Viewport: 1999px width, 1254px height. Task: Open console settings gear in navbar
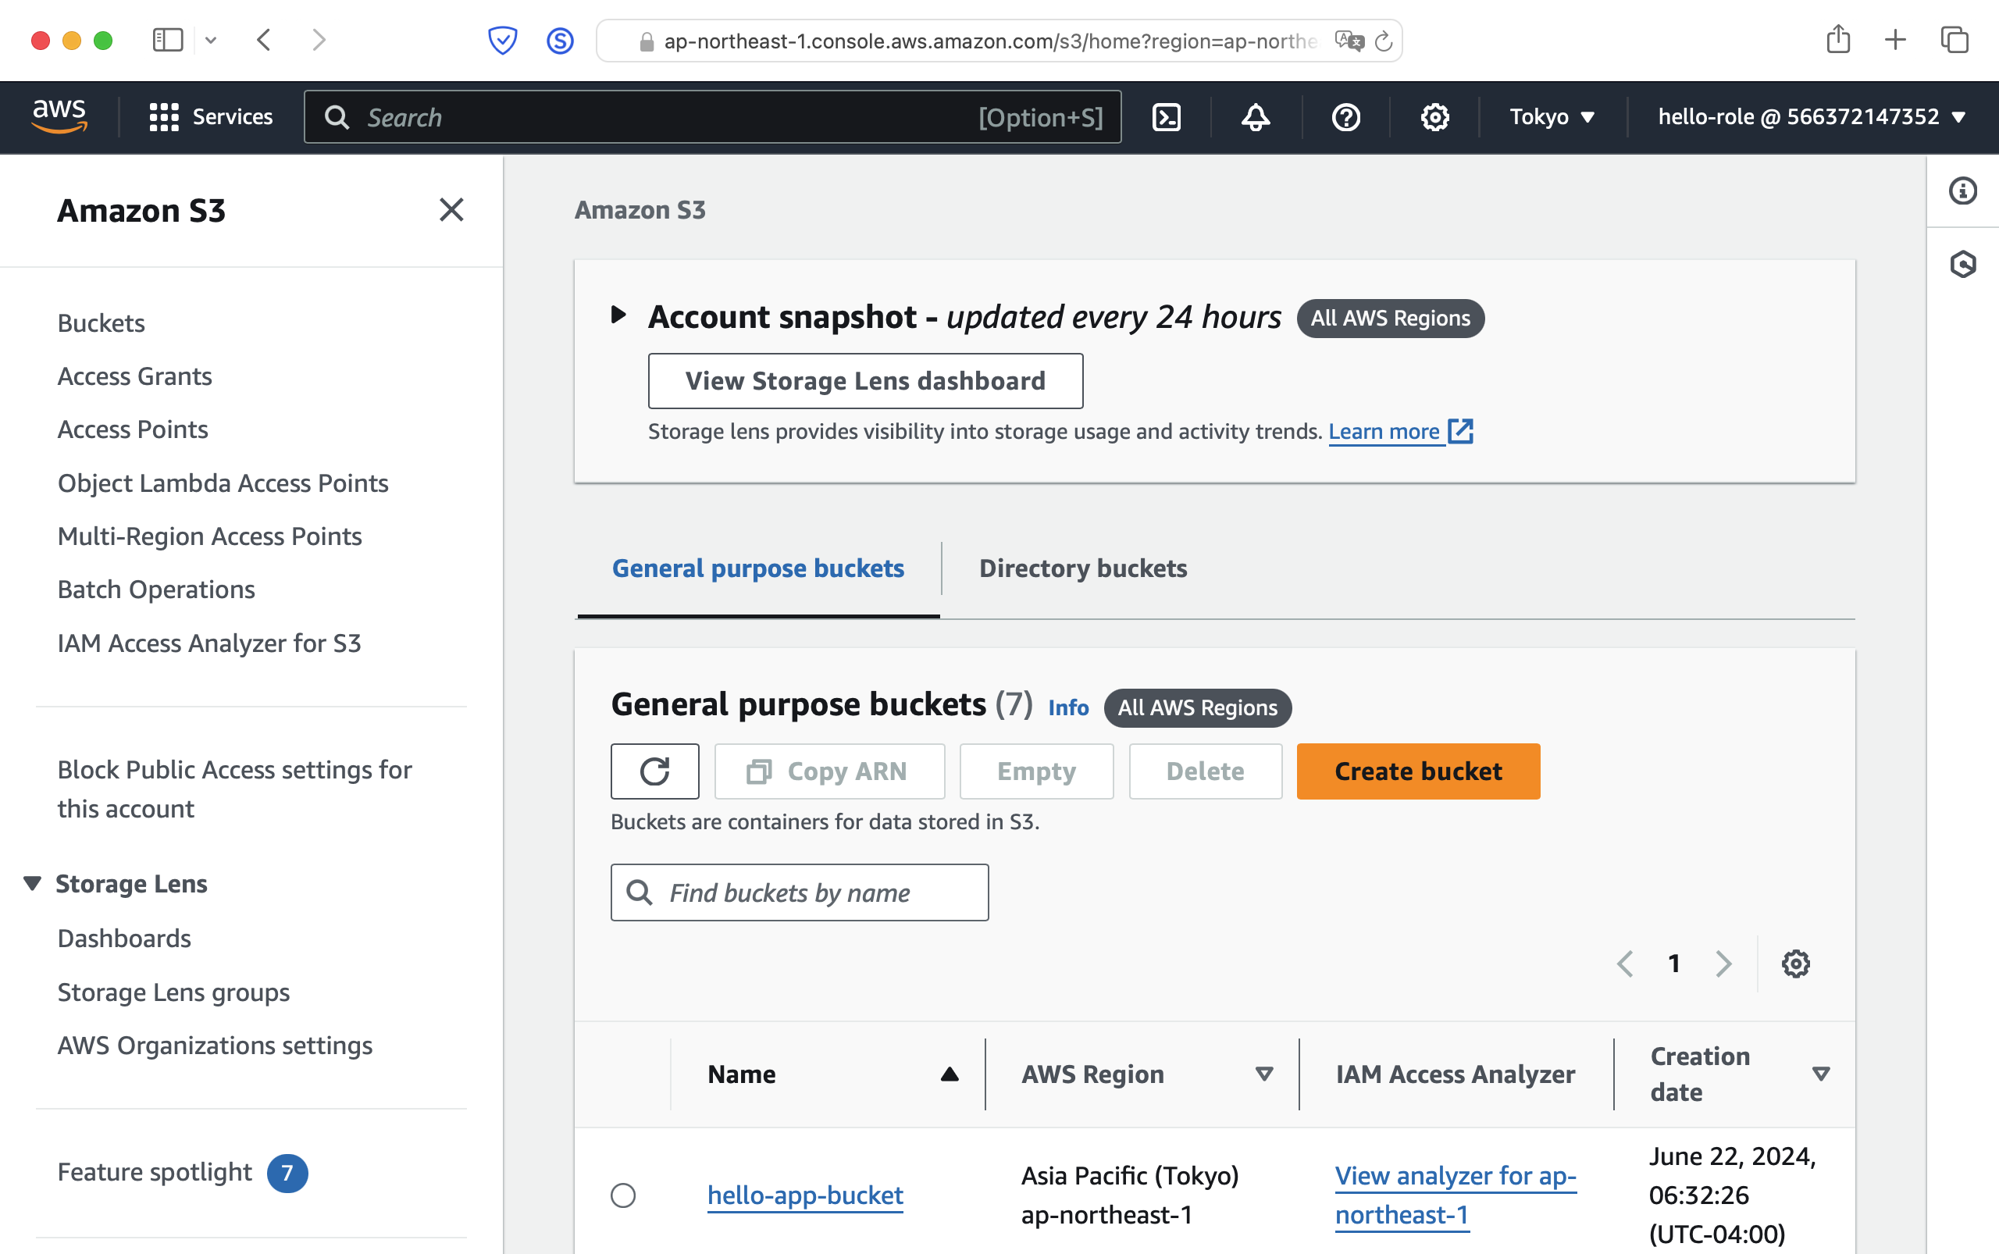[x=1434, y=117]
